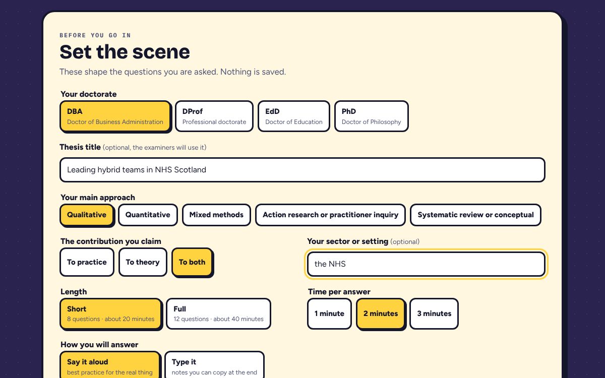Click the 'Your sector or setting' label
Viewport: 605px width, 378px height.
click(347, 241)
